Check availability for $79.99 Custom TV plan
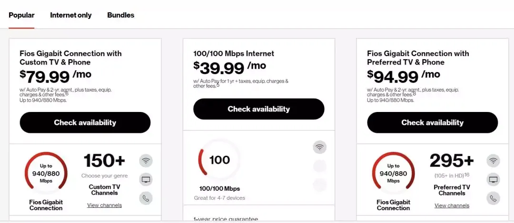The image size is (514, 223). tap(85, 122)
